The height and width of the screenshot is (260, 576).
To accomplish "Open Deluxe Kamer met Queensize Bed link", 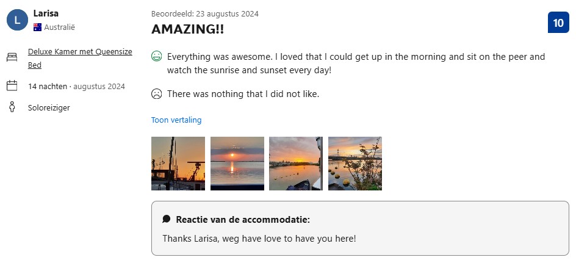I will (x=80, y=52).
